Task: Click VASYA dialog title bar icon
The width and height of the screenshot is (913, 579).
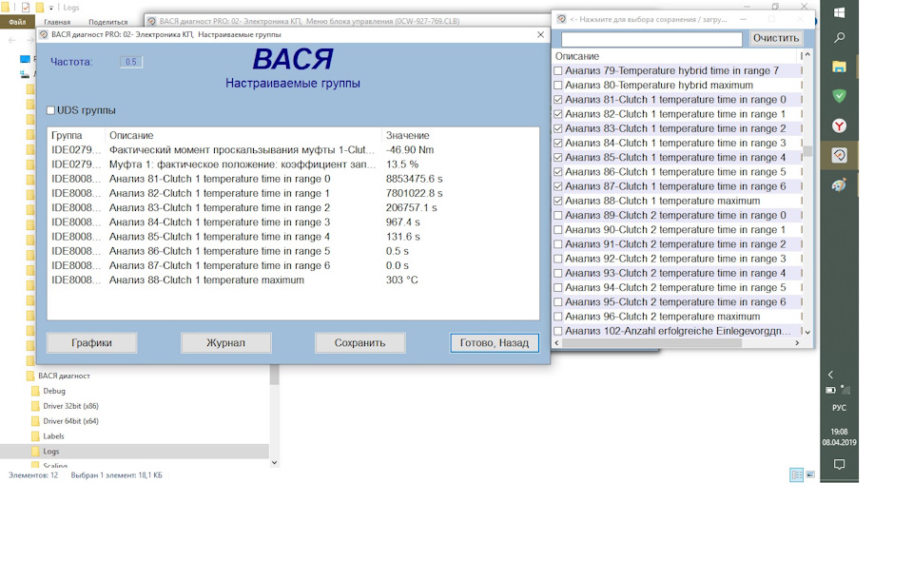Action: click(x=44, y=35)
